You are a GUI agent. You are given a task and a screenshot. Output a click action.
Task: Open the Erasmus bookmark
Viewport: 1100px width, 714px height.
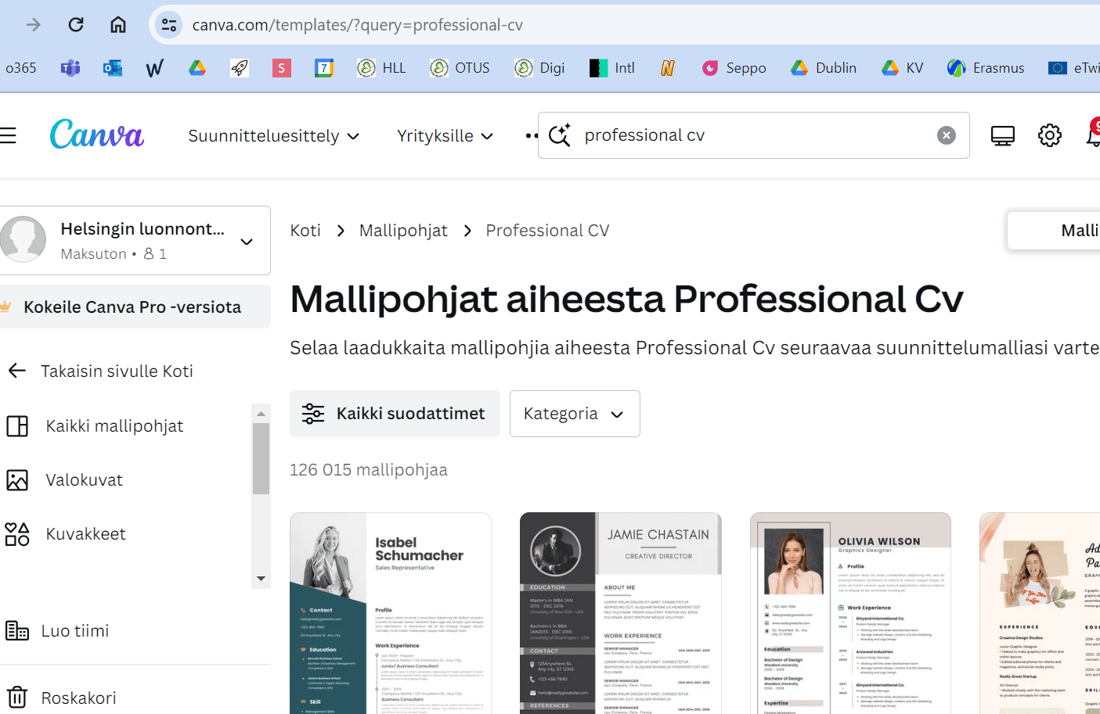click(x=986, y=68)
